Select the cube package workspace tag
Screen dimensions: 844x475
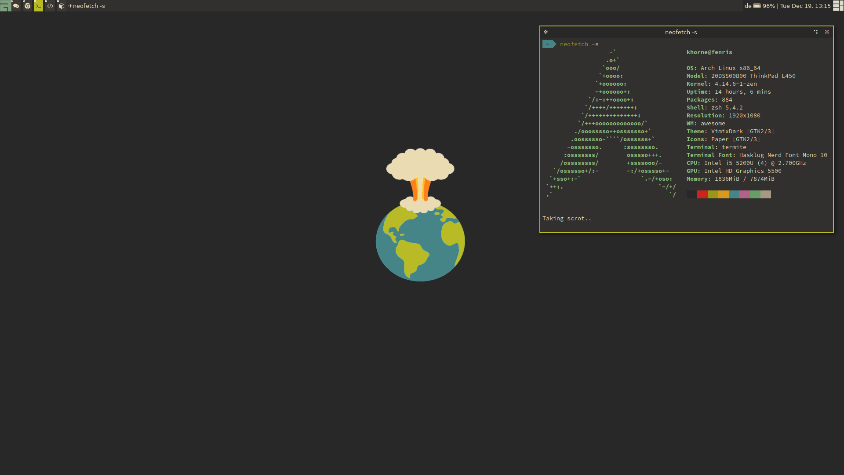pyautogui.click(x=62, y=6)
